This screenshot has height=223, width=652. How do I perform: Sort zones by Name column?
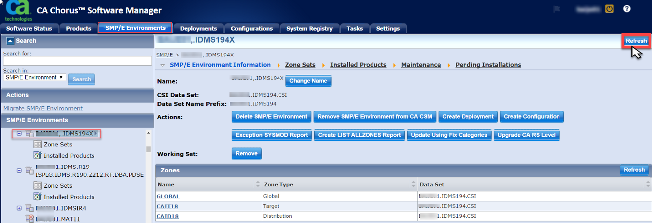(258, 184)
